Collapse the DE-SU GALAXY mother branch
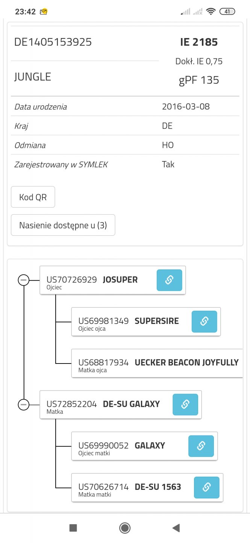250x543 pixels. click(24, 405)
